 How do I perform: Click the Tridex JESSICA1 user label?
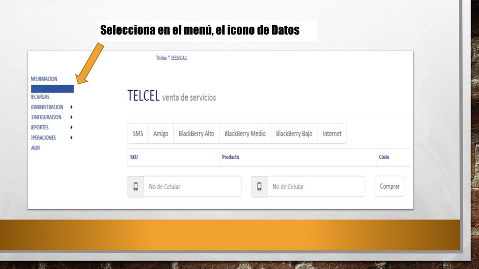tap(171, 57)
